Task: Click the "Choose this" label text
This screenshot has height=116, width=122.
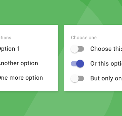Action: (106, 49)
